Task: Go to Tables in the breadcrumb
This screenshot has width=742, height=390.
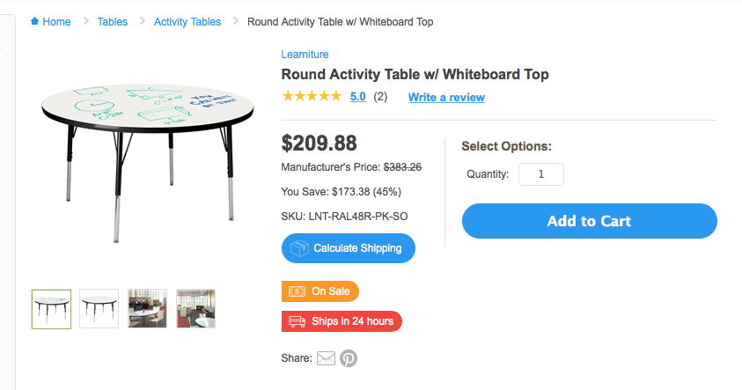Action: (x=112, y=21)
